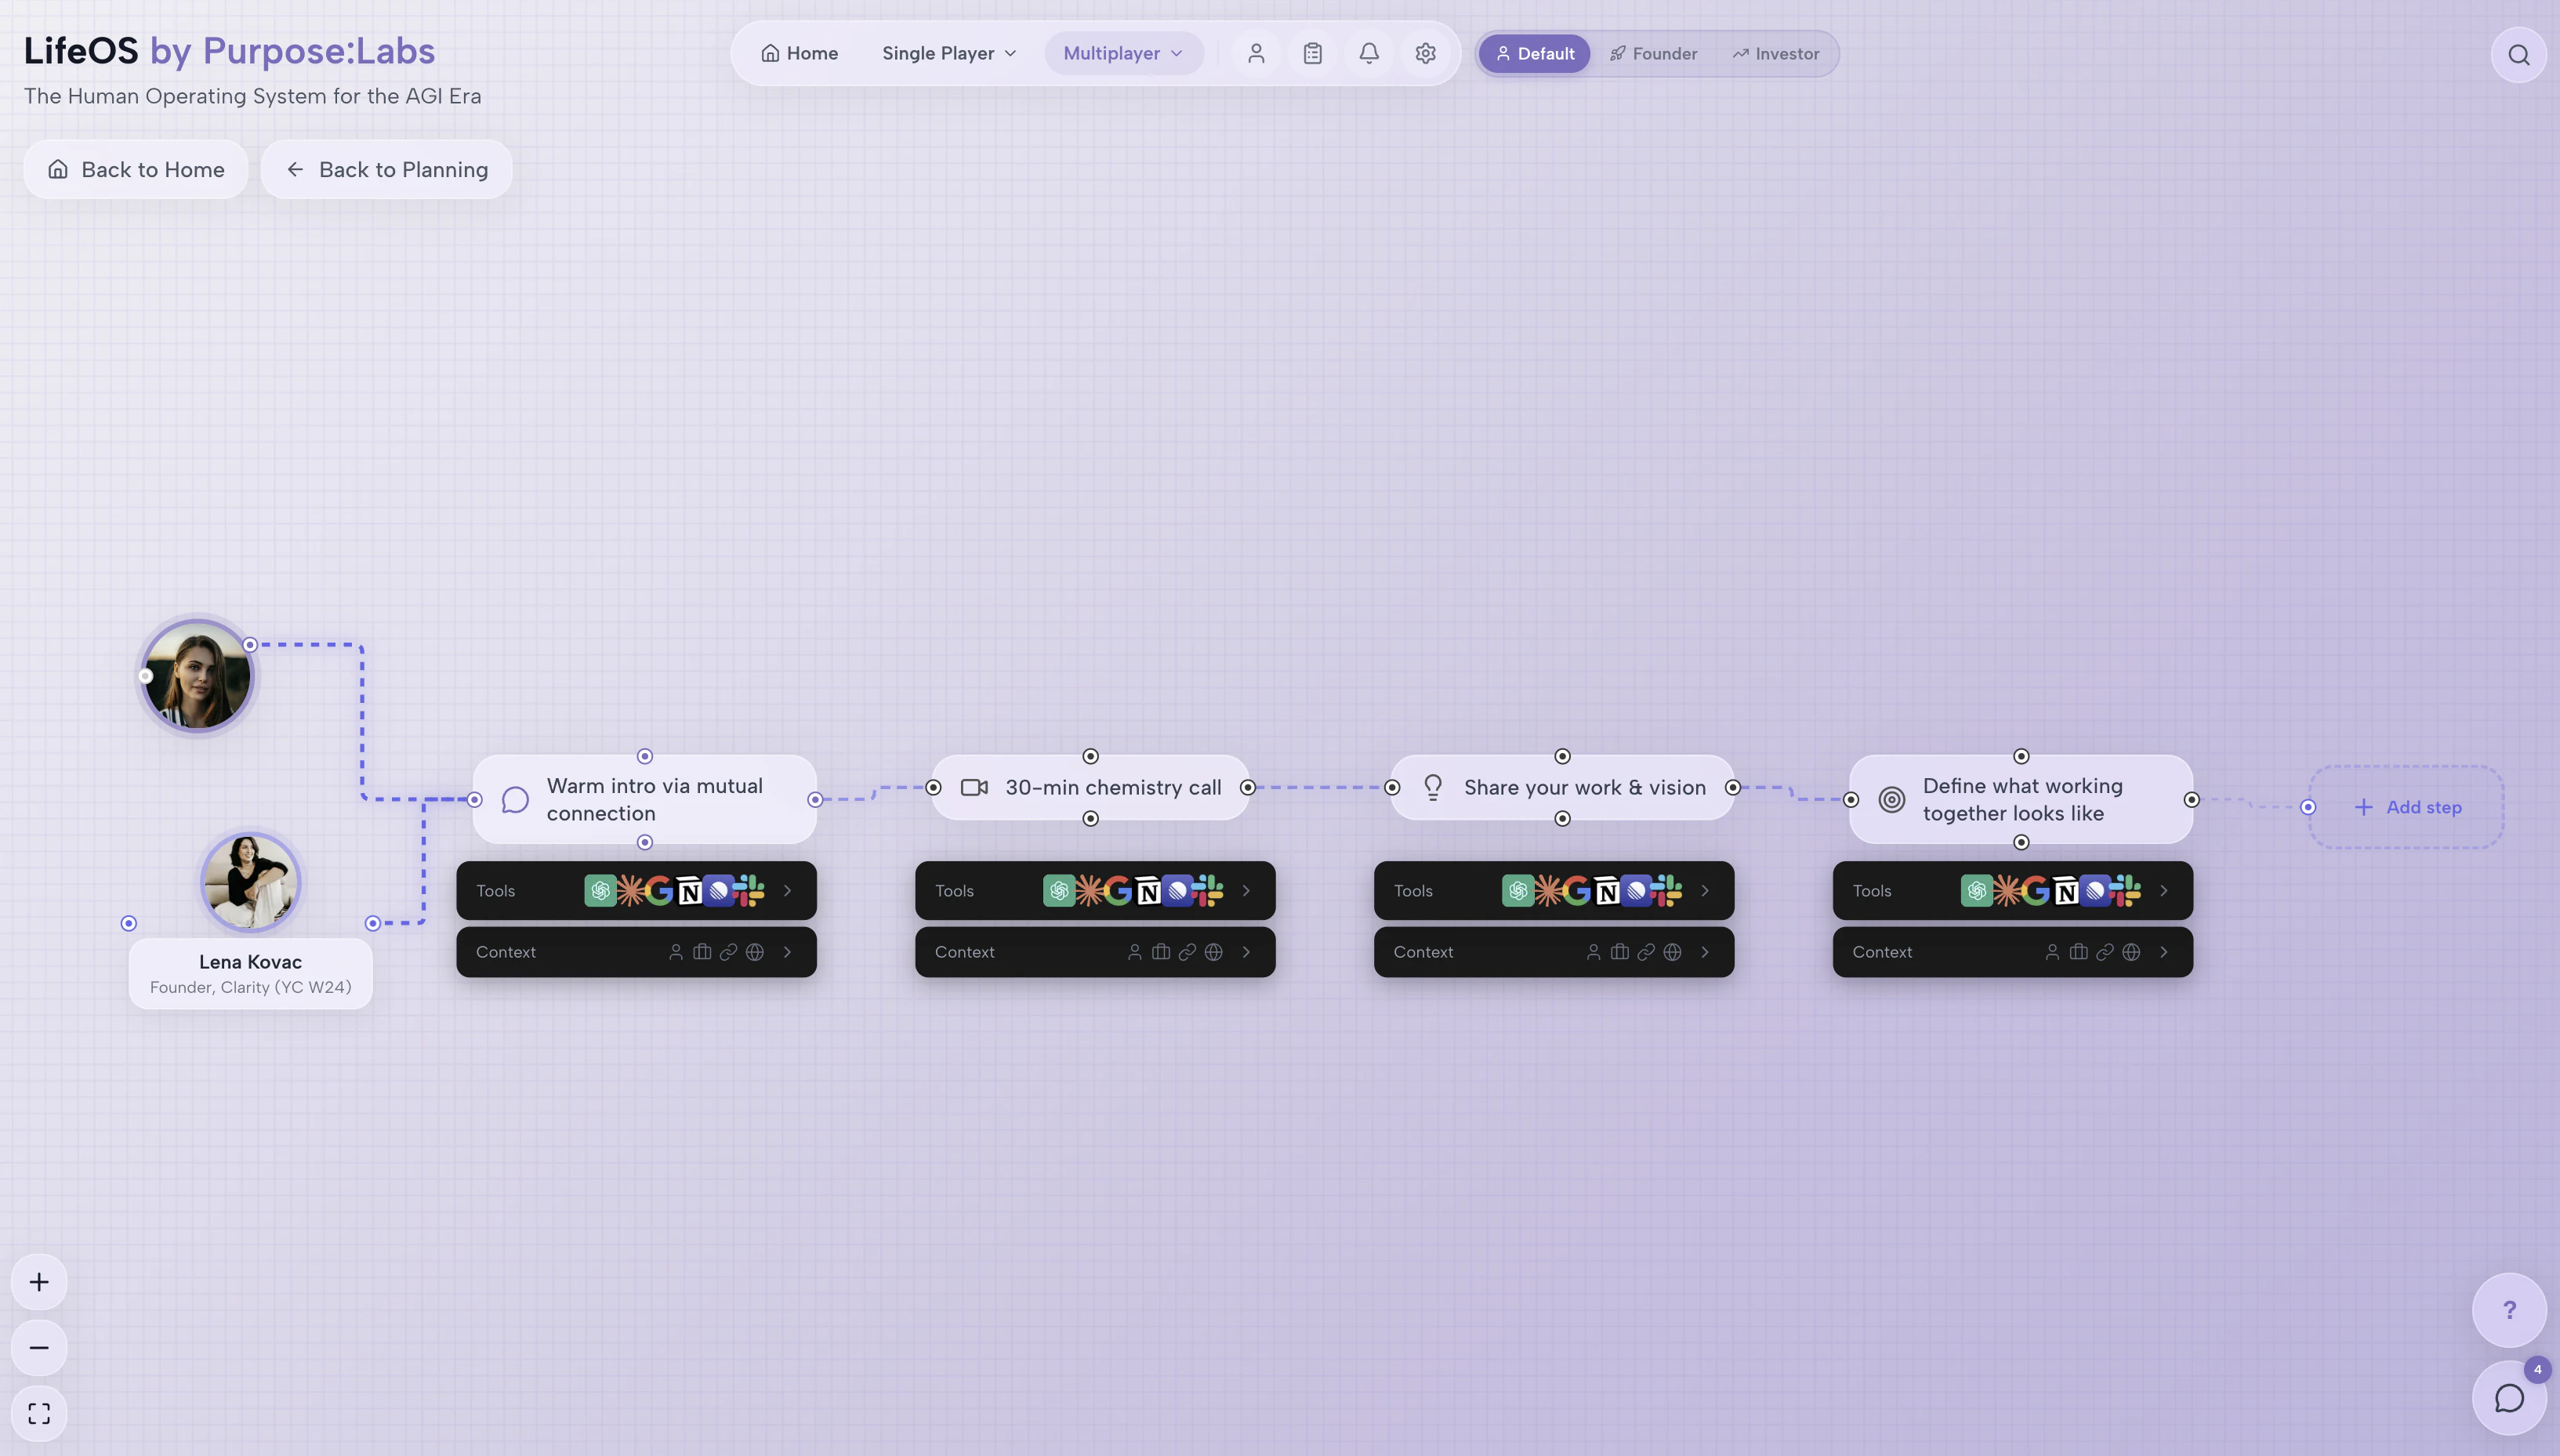The height and width of the screenshot is (1456, 2560).
Task: Open the notifications bell in the top bar
Action: tap(1369, 53)
